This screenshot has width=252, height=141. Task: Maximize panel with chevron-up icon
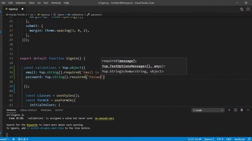pyautogui.click(x=248, y=110)
